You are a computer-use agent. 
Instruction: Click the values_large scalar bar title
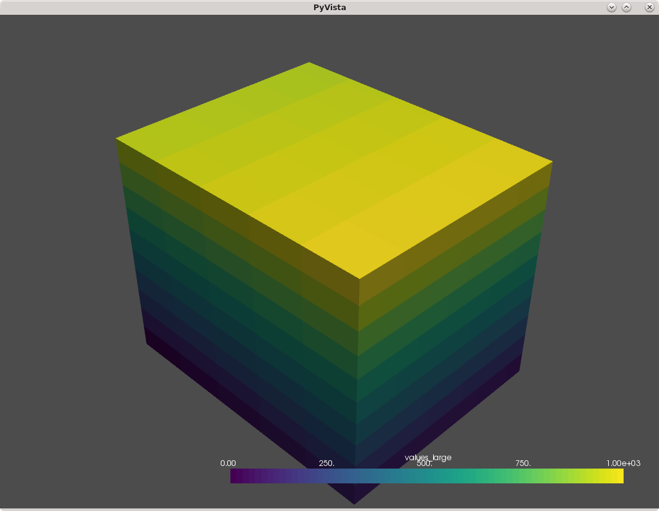tap(427, 457)
